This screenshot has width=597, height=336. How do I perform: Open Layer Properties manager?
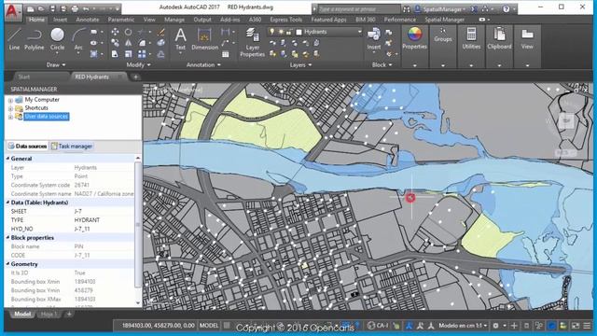click(x=252, y=42)
